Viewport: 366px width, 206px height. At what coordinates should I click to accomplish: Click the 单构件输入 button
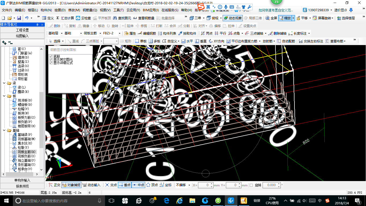pos(22,180)
